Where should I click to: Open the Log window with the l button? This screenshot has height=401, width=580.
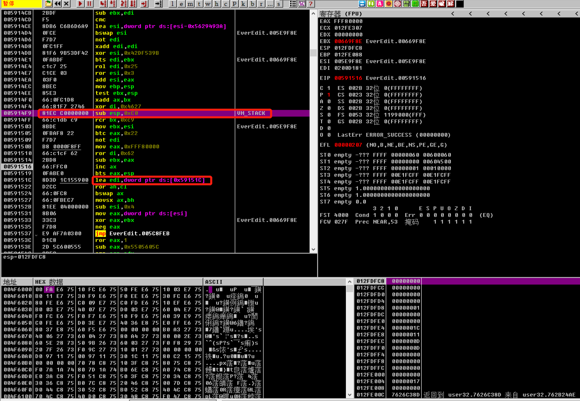173,4
